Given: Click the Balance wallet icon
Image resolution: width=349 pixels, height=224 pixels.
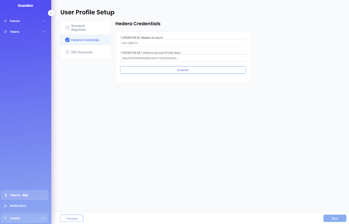Looking at the screenshot, I should (6, 195).
